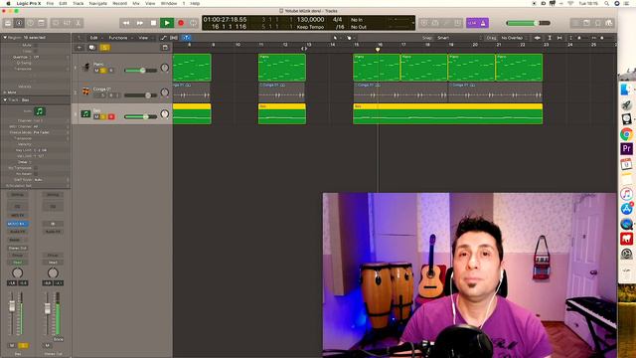Mute the Piano track
The image size is (636, 358).
pos(96,71)
